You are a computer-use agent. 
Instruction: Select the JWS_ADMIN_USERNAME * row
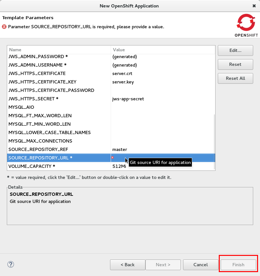pos(111,65)
